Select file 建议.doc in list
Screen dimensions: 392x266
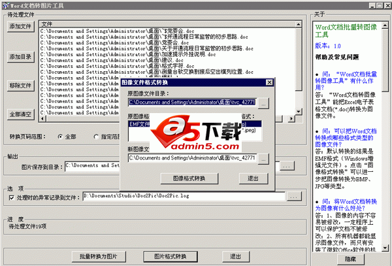112,61
